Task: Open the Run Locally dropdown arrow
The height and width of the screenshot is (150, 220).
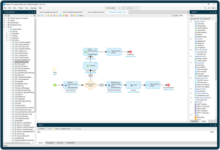Action: (119, 8)
